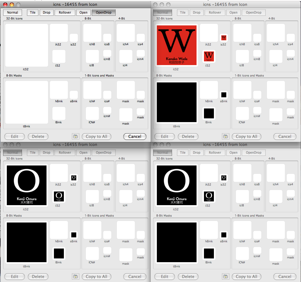
Task: Select the red W il32 icon
Action: click(x=209, y=56)
